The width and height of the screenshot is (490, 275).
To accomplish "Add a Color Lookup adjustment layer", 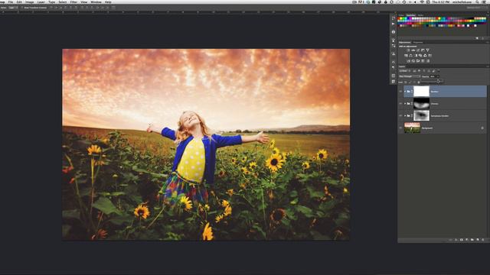I will [430, 56].
